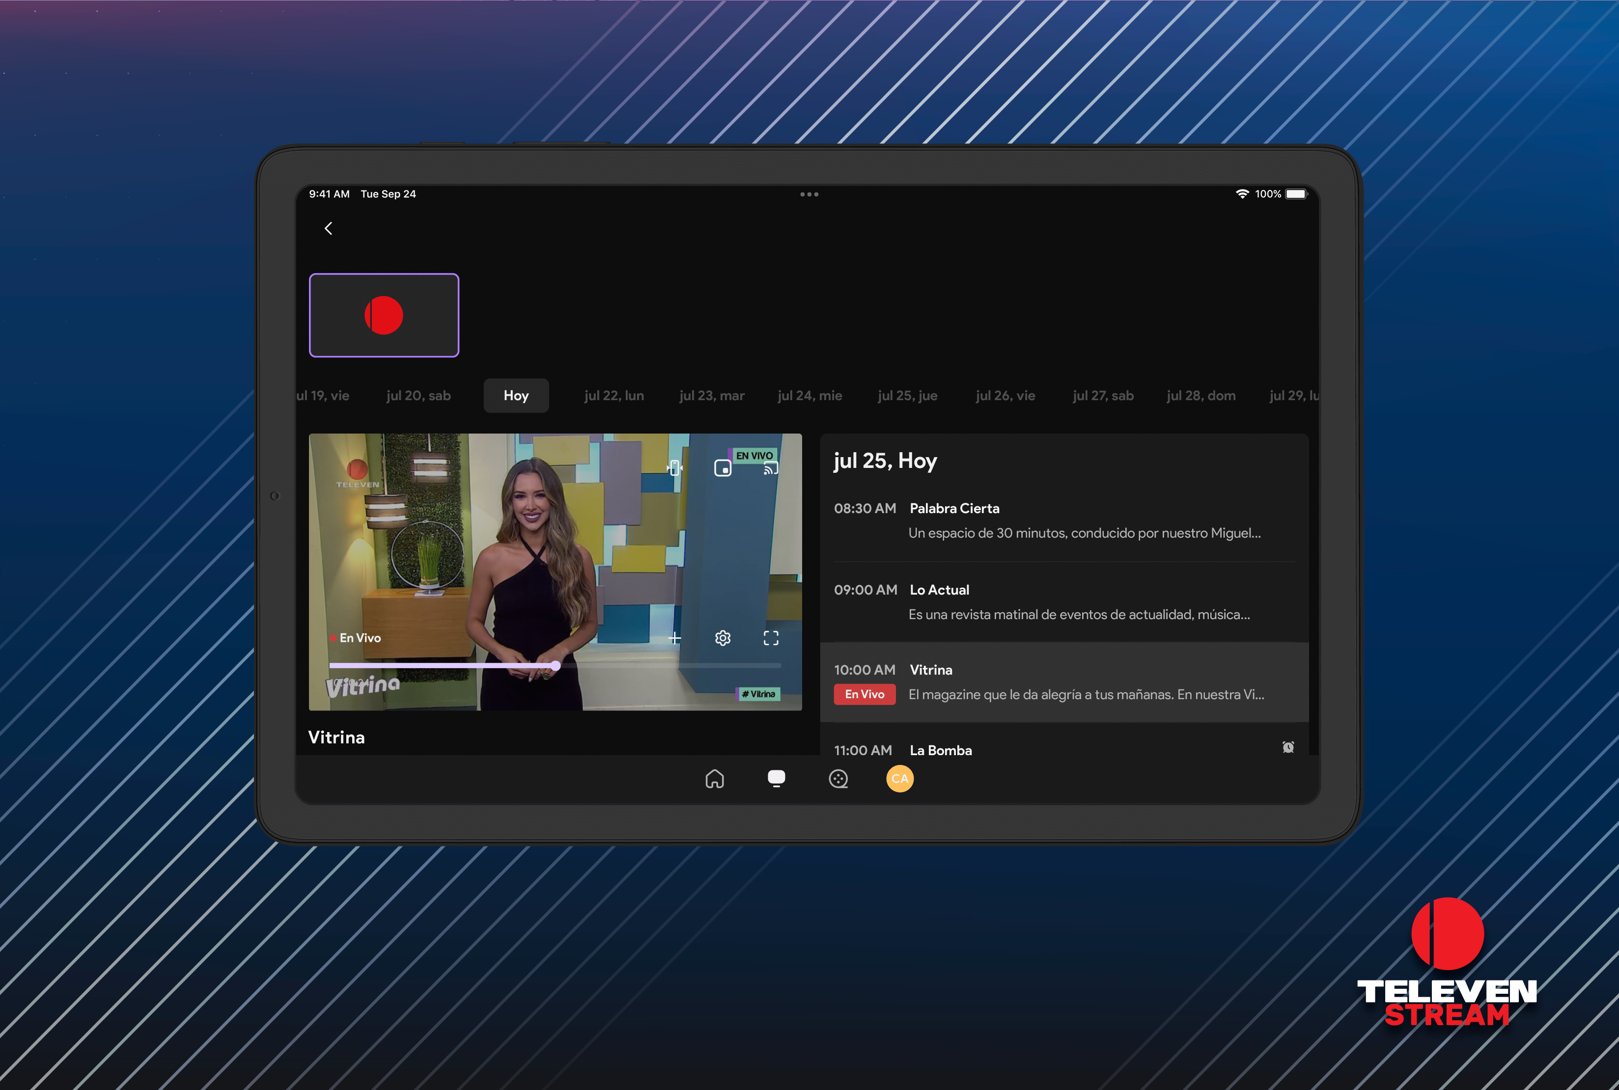
Task: Select the jul 20, sab date tab
Action: click(x=419, y=396)
